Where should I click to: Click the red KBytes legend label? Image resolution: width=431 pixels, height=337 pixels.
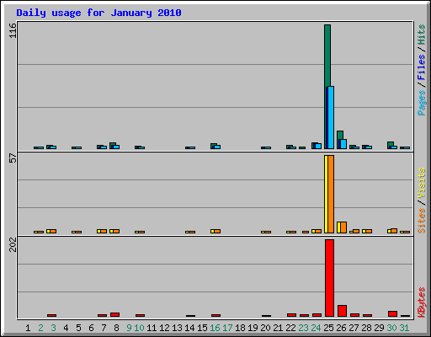(421, 302)
